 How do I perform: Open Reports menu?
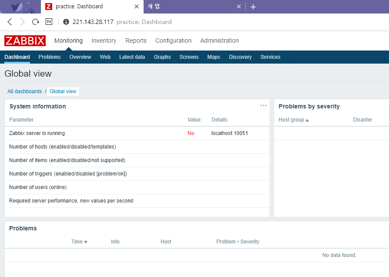point(136,41)
